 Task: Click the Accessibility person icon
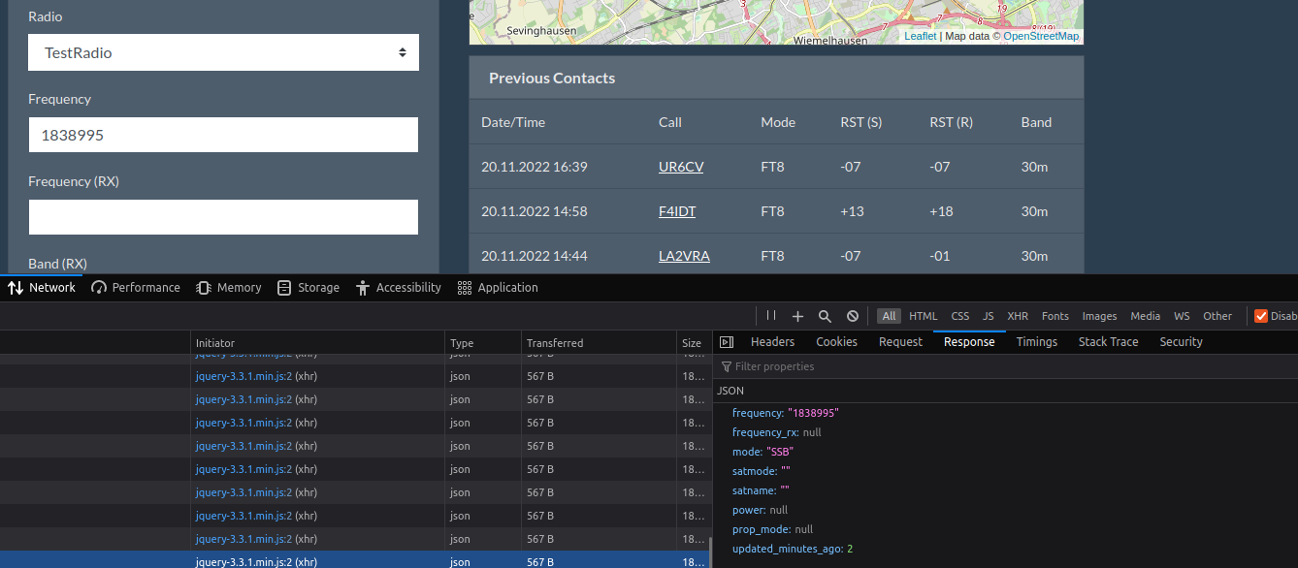point(362,287)
